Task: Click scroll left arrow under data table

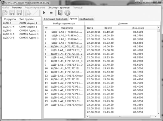Action: 87,116
